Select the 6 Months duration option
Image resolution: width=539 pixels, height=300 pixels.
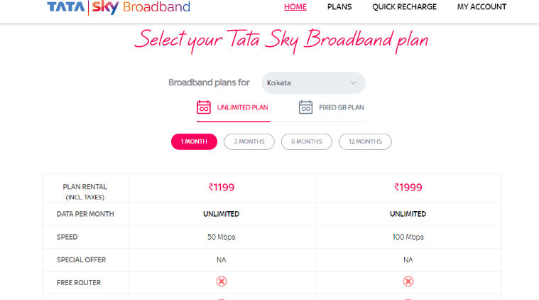pos(307,141)
